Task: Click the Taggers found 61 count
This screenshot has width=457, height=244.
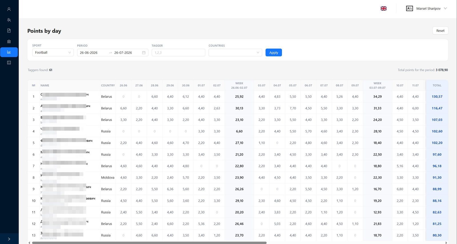Action: 51,70
